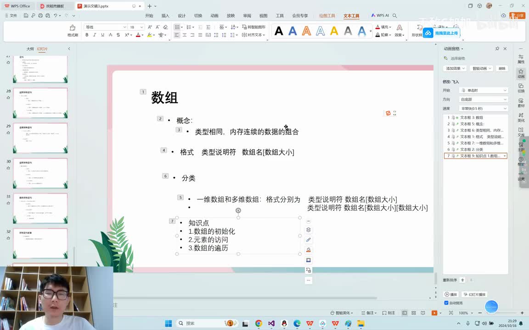
Task: Select slide 28 thumbnail
Action: (x=40, y=103)
